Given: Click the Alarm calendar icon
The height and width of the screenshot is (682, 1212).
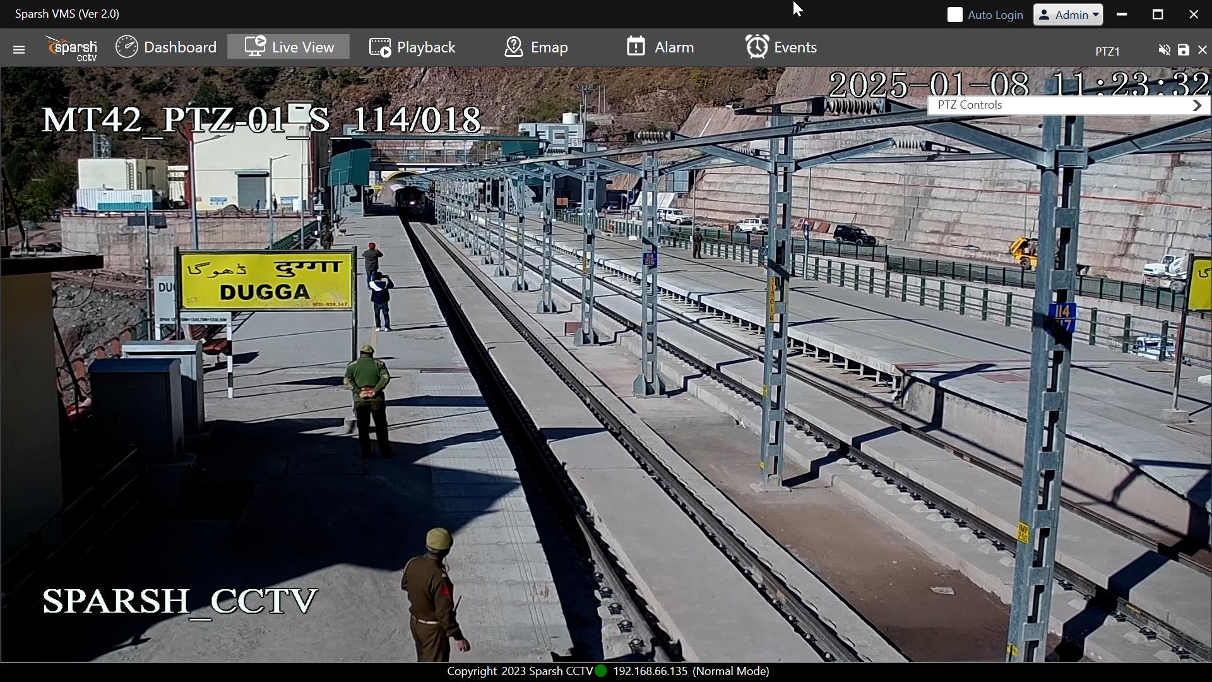Looking at the screenshot, I should click(x=636, y=47).
